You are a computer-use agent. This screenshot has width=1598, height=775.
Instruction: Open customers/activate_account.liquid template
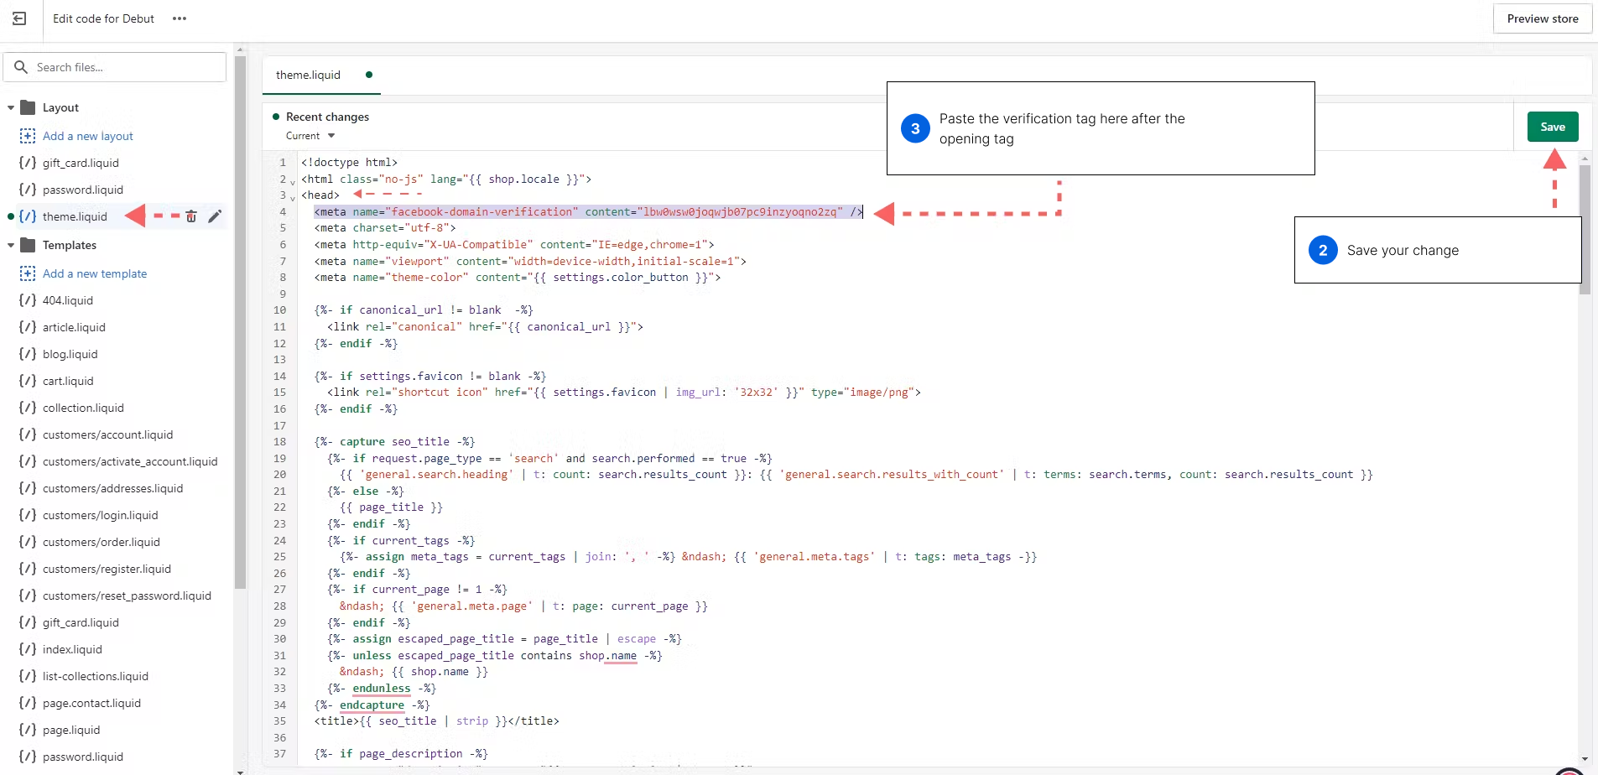(130, 461)
